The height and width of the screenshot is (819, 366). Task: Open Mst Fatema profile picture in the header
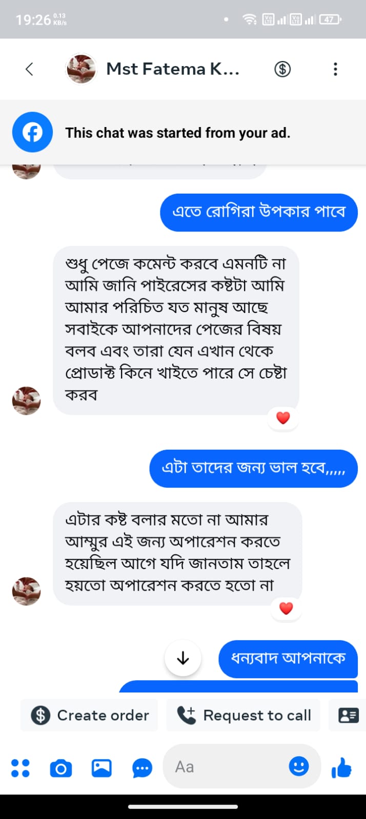point(81,69)
